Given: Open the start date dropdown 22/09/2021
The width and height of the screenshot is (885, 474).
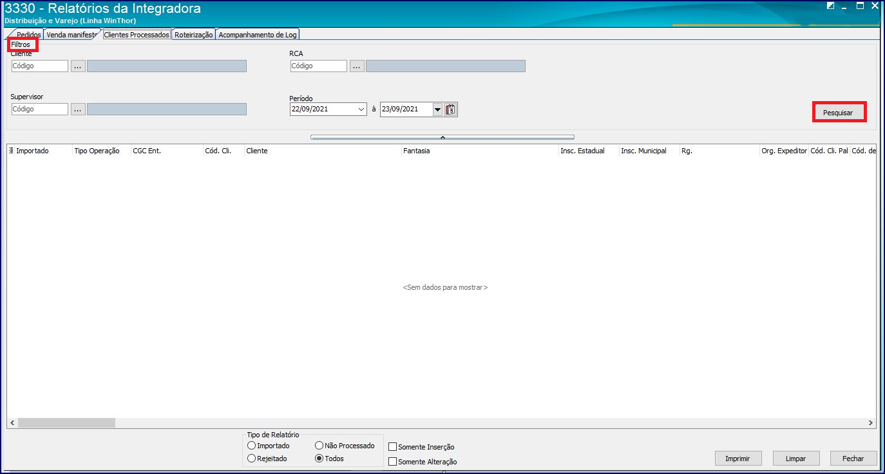Looking at the screenshot, I should pos(361,109).
